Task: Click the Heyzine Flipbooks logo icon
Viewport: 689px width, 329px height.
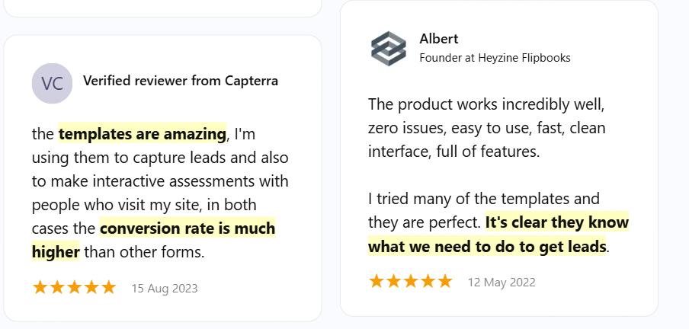Action: [389, 48]
